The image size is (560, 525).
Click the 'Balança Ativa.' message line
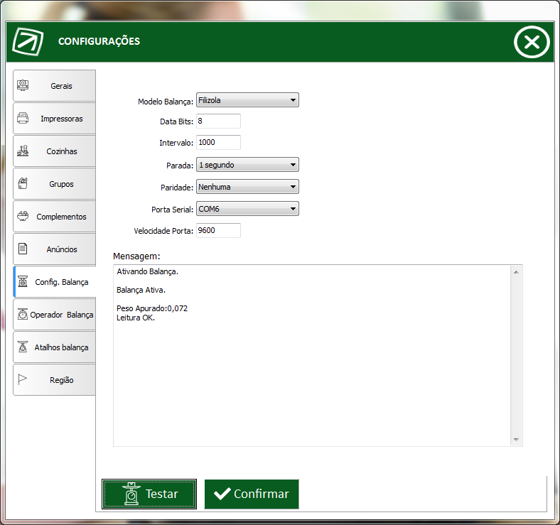pos(141,290)
